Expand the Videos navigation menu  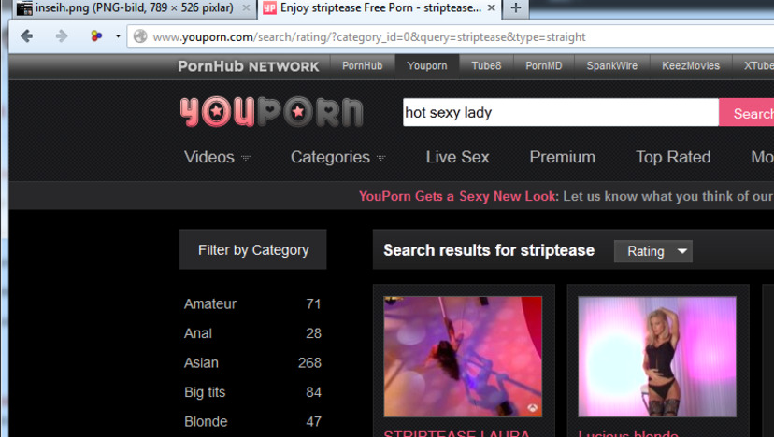pyautogui.click(x=217, y=158)
